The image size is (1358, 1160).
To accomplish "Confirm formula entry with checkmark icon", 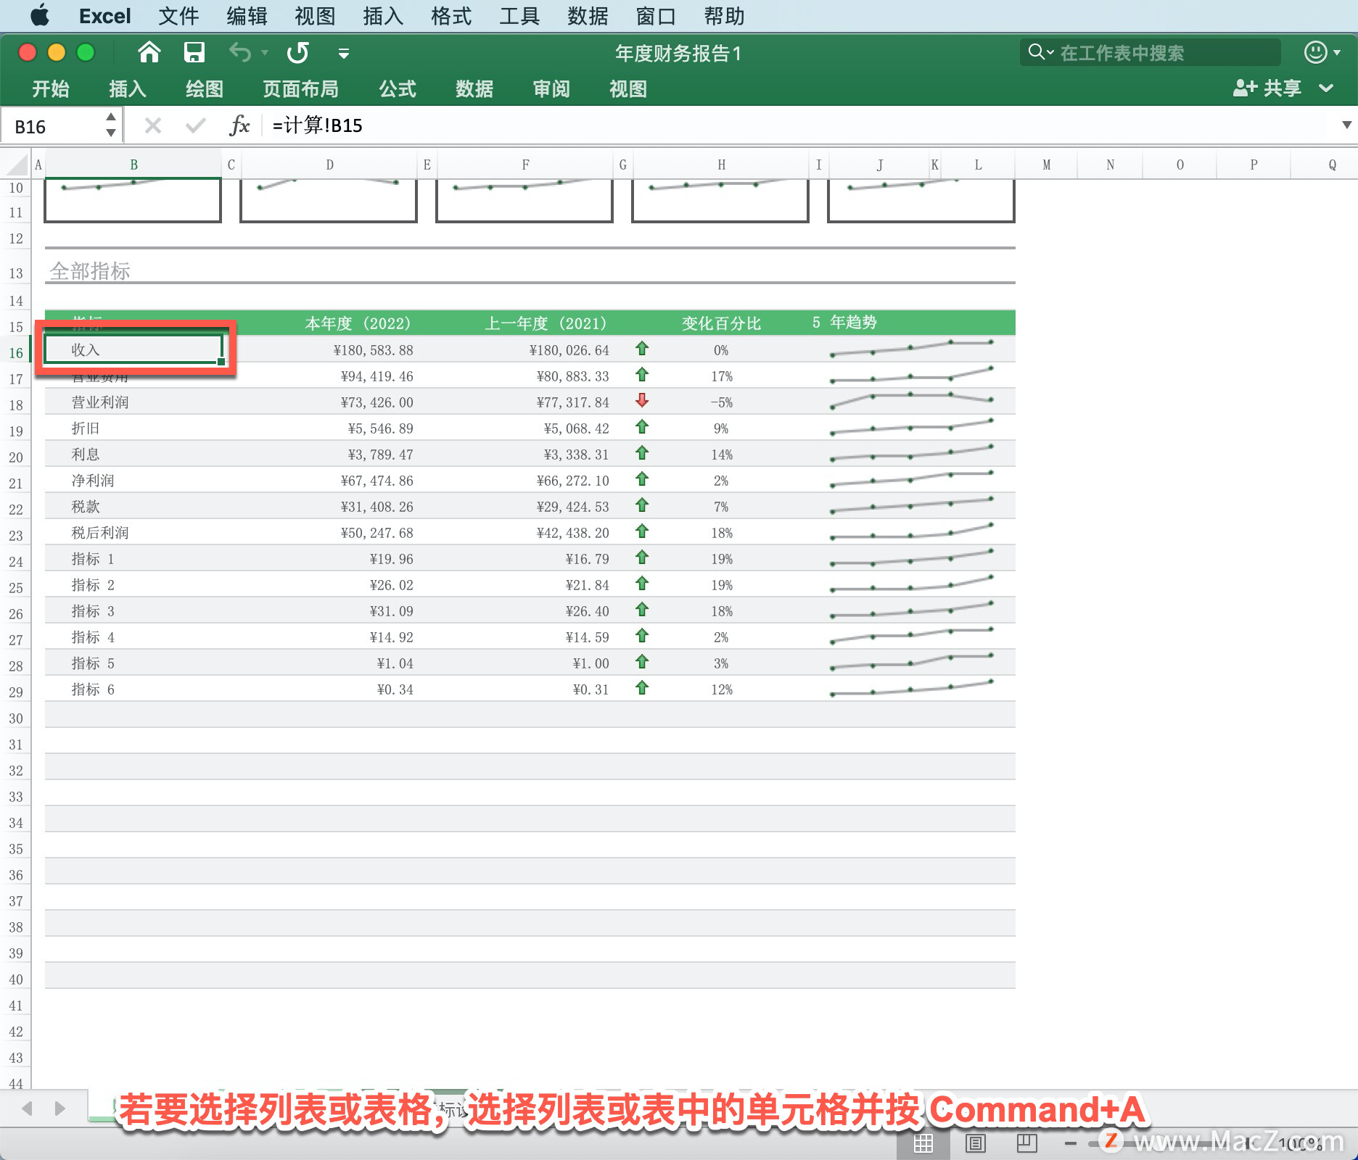I will (x=195, y=126).
